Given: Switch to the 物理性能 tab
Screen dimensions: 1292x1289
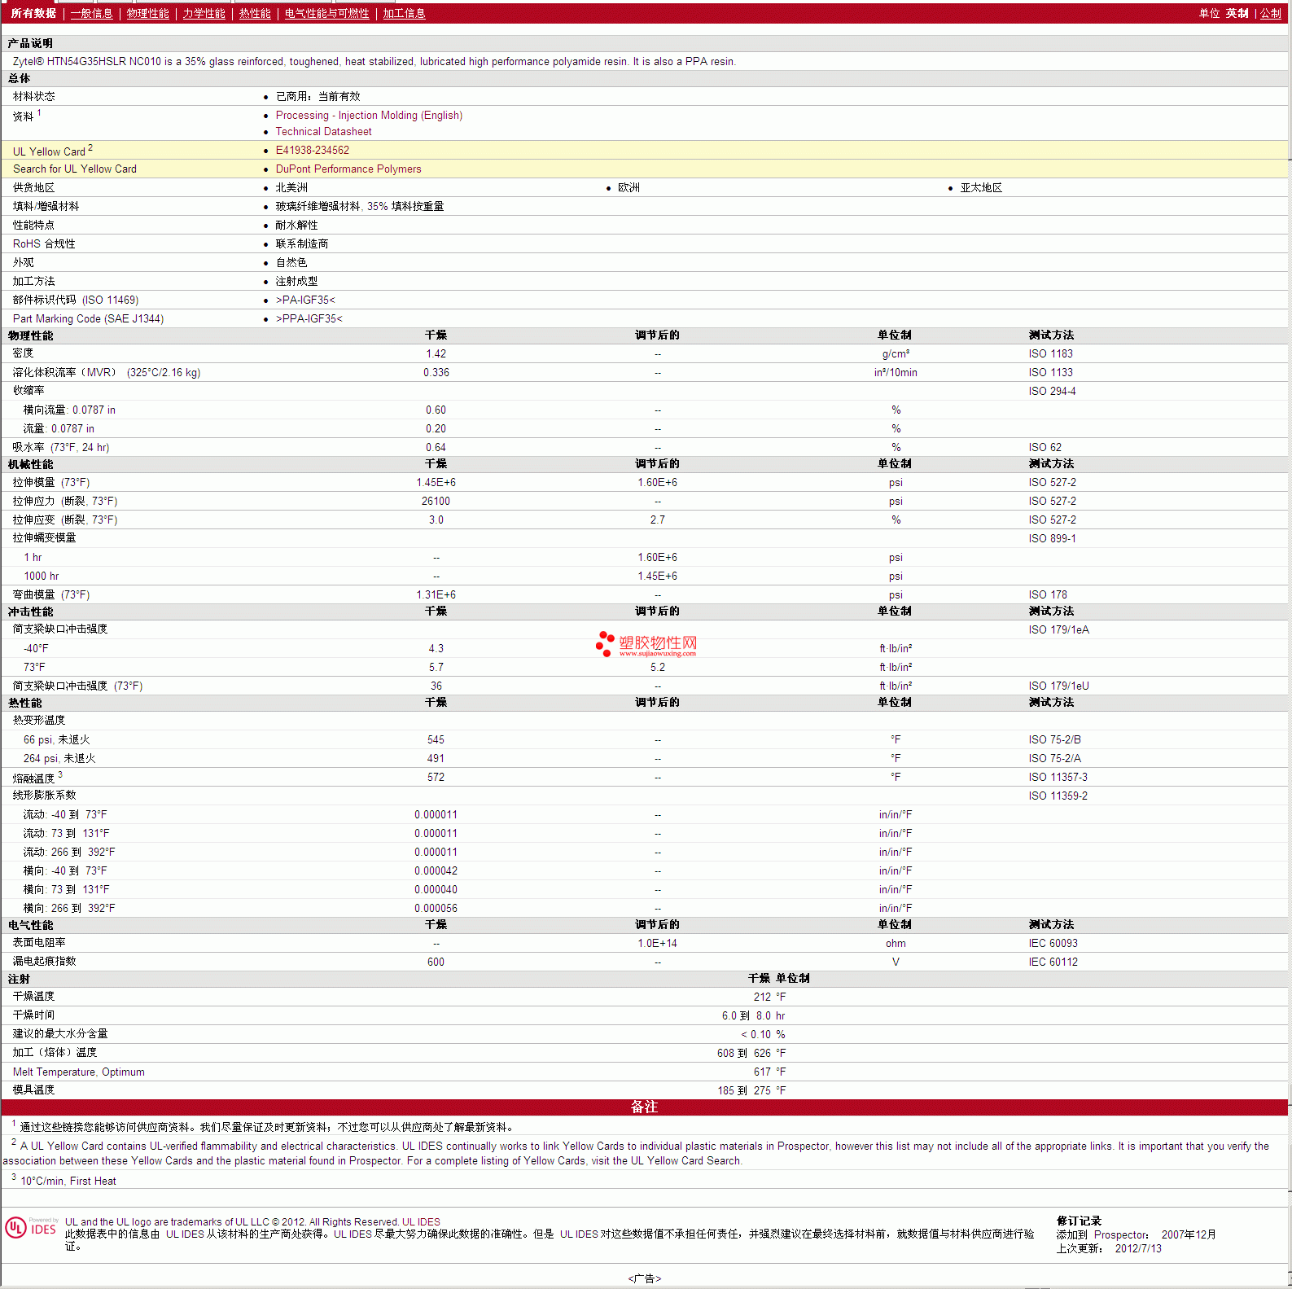Looking at the screenshot, I should coord(147,13).
